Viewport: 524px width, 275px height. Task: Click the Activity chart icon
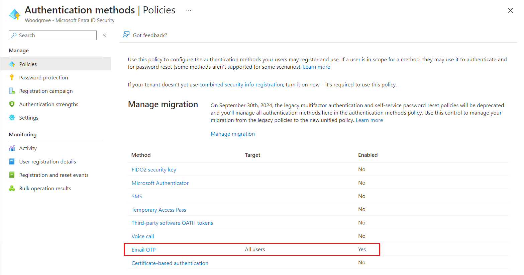[x=12, y=148]
